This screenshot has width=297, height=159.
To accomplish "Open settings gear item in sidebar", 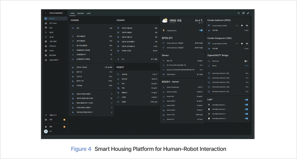I will click(x=56, y=120).
